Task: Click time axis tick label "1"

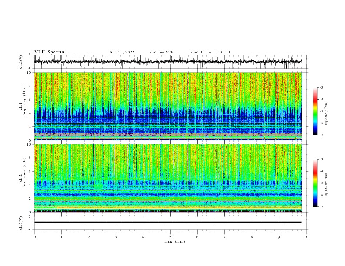Action: click(61, 237)
